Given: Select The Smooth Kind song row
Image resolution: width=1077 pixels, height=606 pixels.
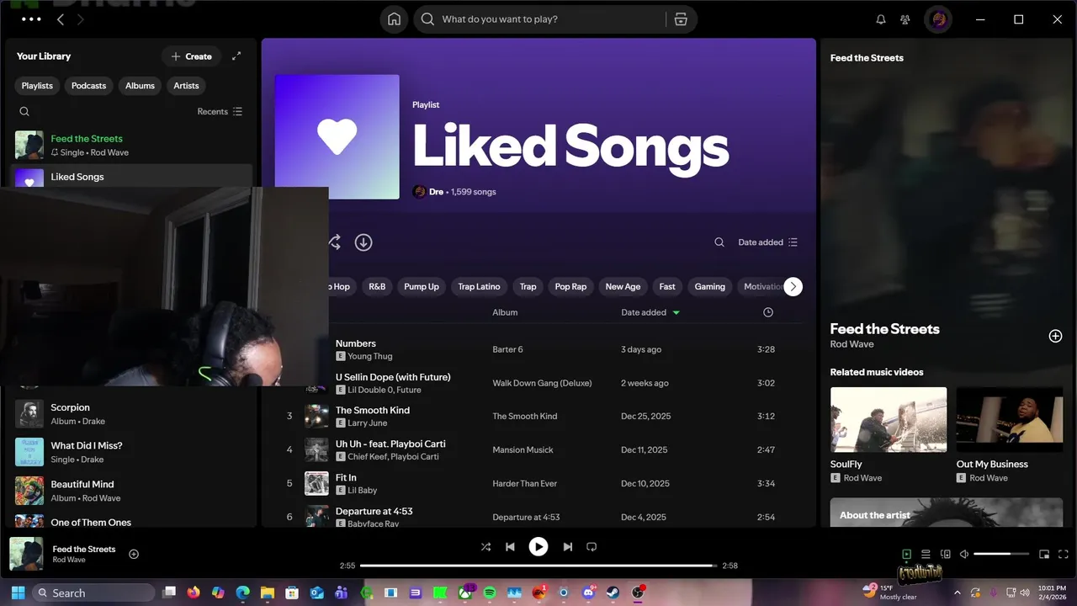Looking at the screenshot, I should pos(538,417).
